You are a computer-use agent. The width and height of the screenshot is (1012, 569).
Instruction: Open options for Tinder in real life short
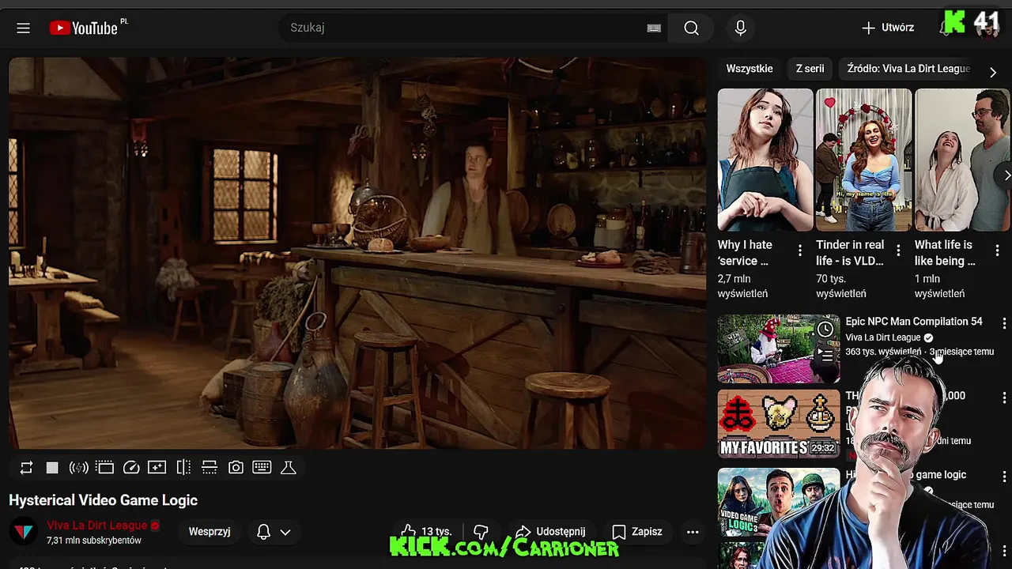point(898,251)
